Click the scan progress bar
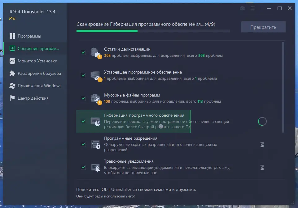The width and height of the screenshot is (298, 208). pyautogui.click(x=153, y=31)
